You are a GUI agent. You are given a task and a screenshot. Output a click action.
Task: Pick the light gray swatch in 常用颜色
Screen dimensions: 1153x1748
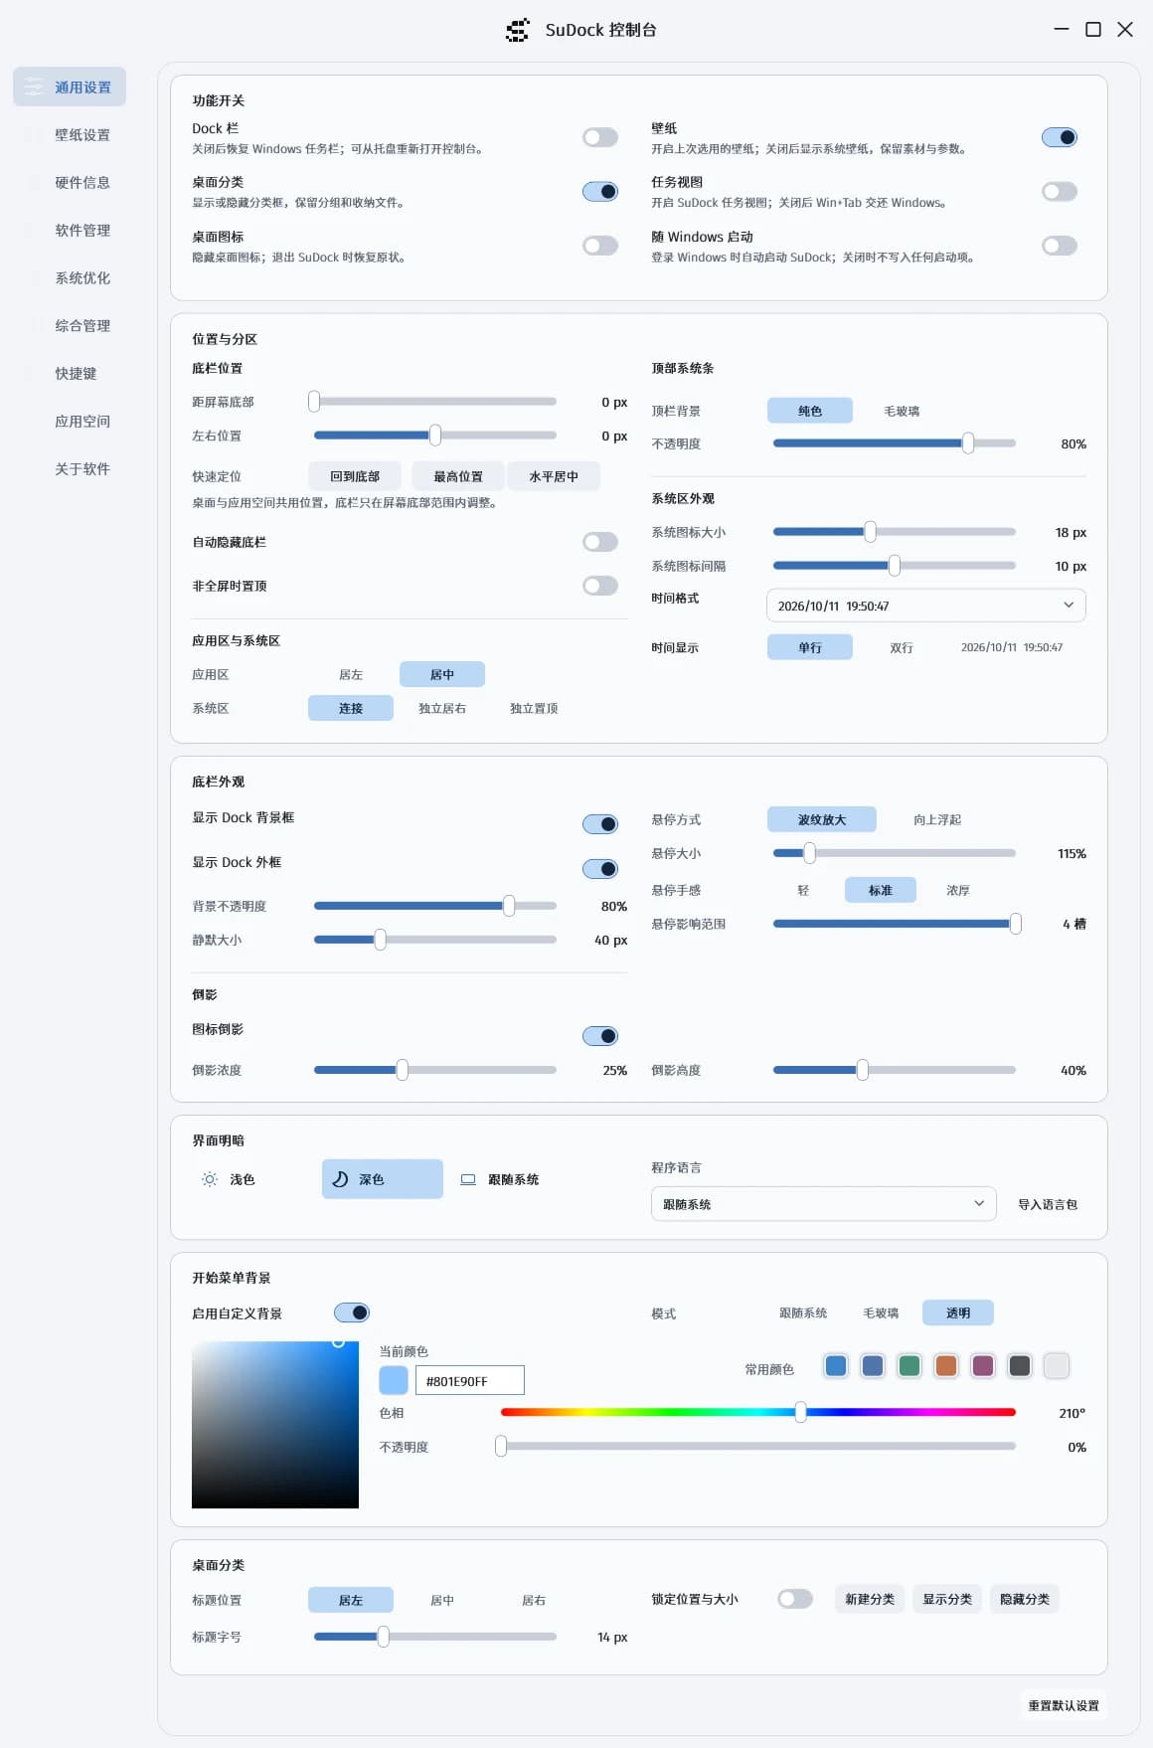[1057, 1366]
